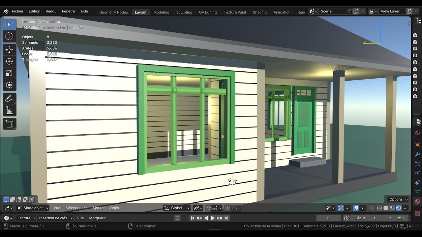This screenshot has height=237, width=422.
Task: Open the Rendu menu
Action: (51, 11)
